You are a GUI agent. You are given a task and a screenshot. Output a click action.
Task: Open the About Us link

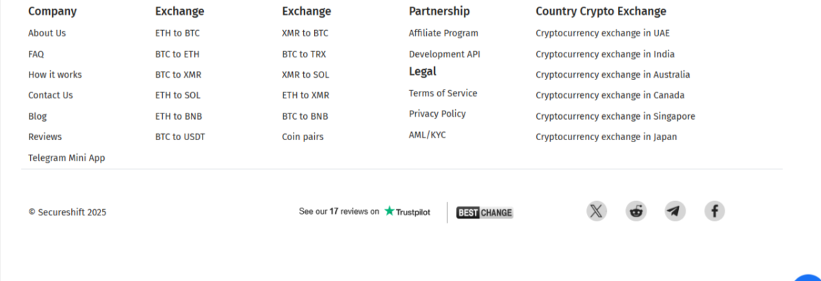pos(47,33)
